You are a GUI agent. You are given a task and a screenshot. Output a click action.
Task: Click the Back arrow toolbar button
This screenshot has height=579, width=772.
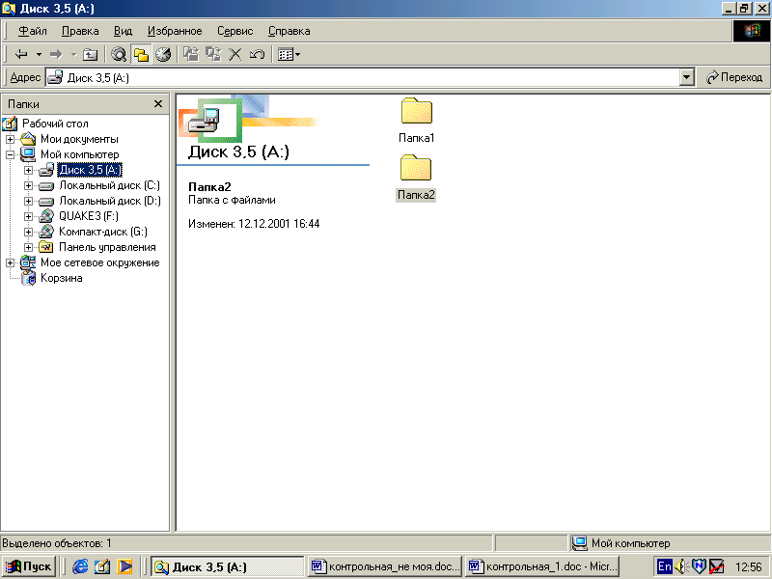pyautogui.click(x=21, y=54)
